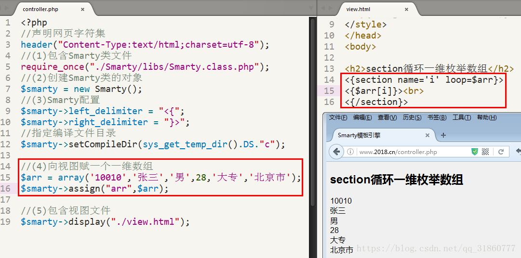Click the $smarty->right_delimiter line

105,122
